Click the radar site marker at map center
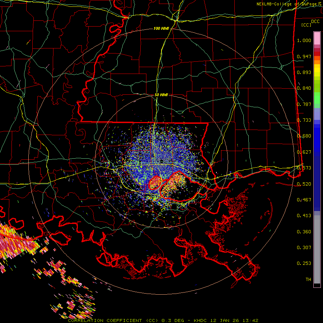323x323 pixels. coord(162,161)
